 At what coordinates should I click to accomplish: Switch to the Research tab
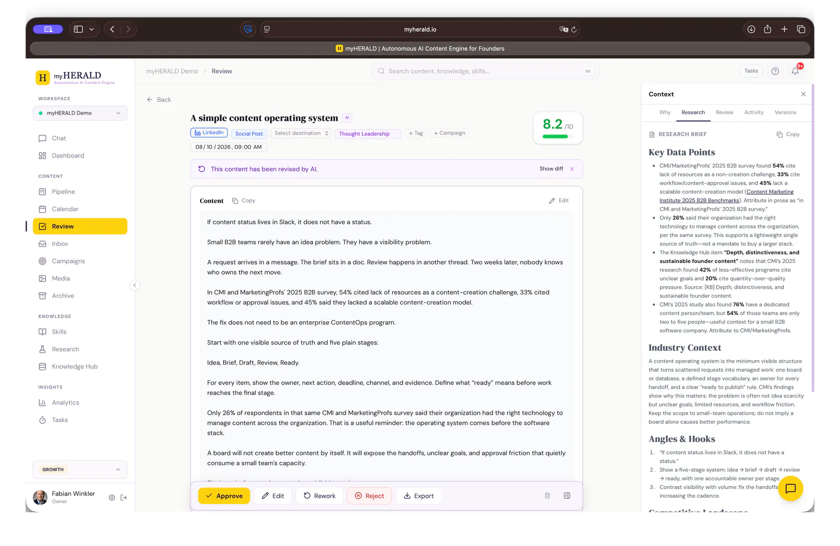pyautogui.click(x=693, y=112)
